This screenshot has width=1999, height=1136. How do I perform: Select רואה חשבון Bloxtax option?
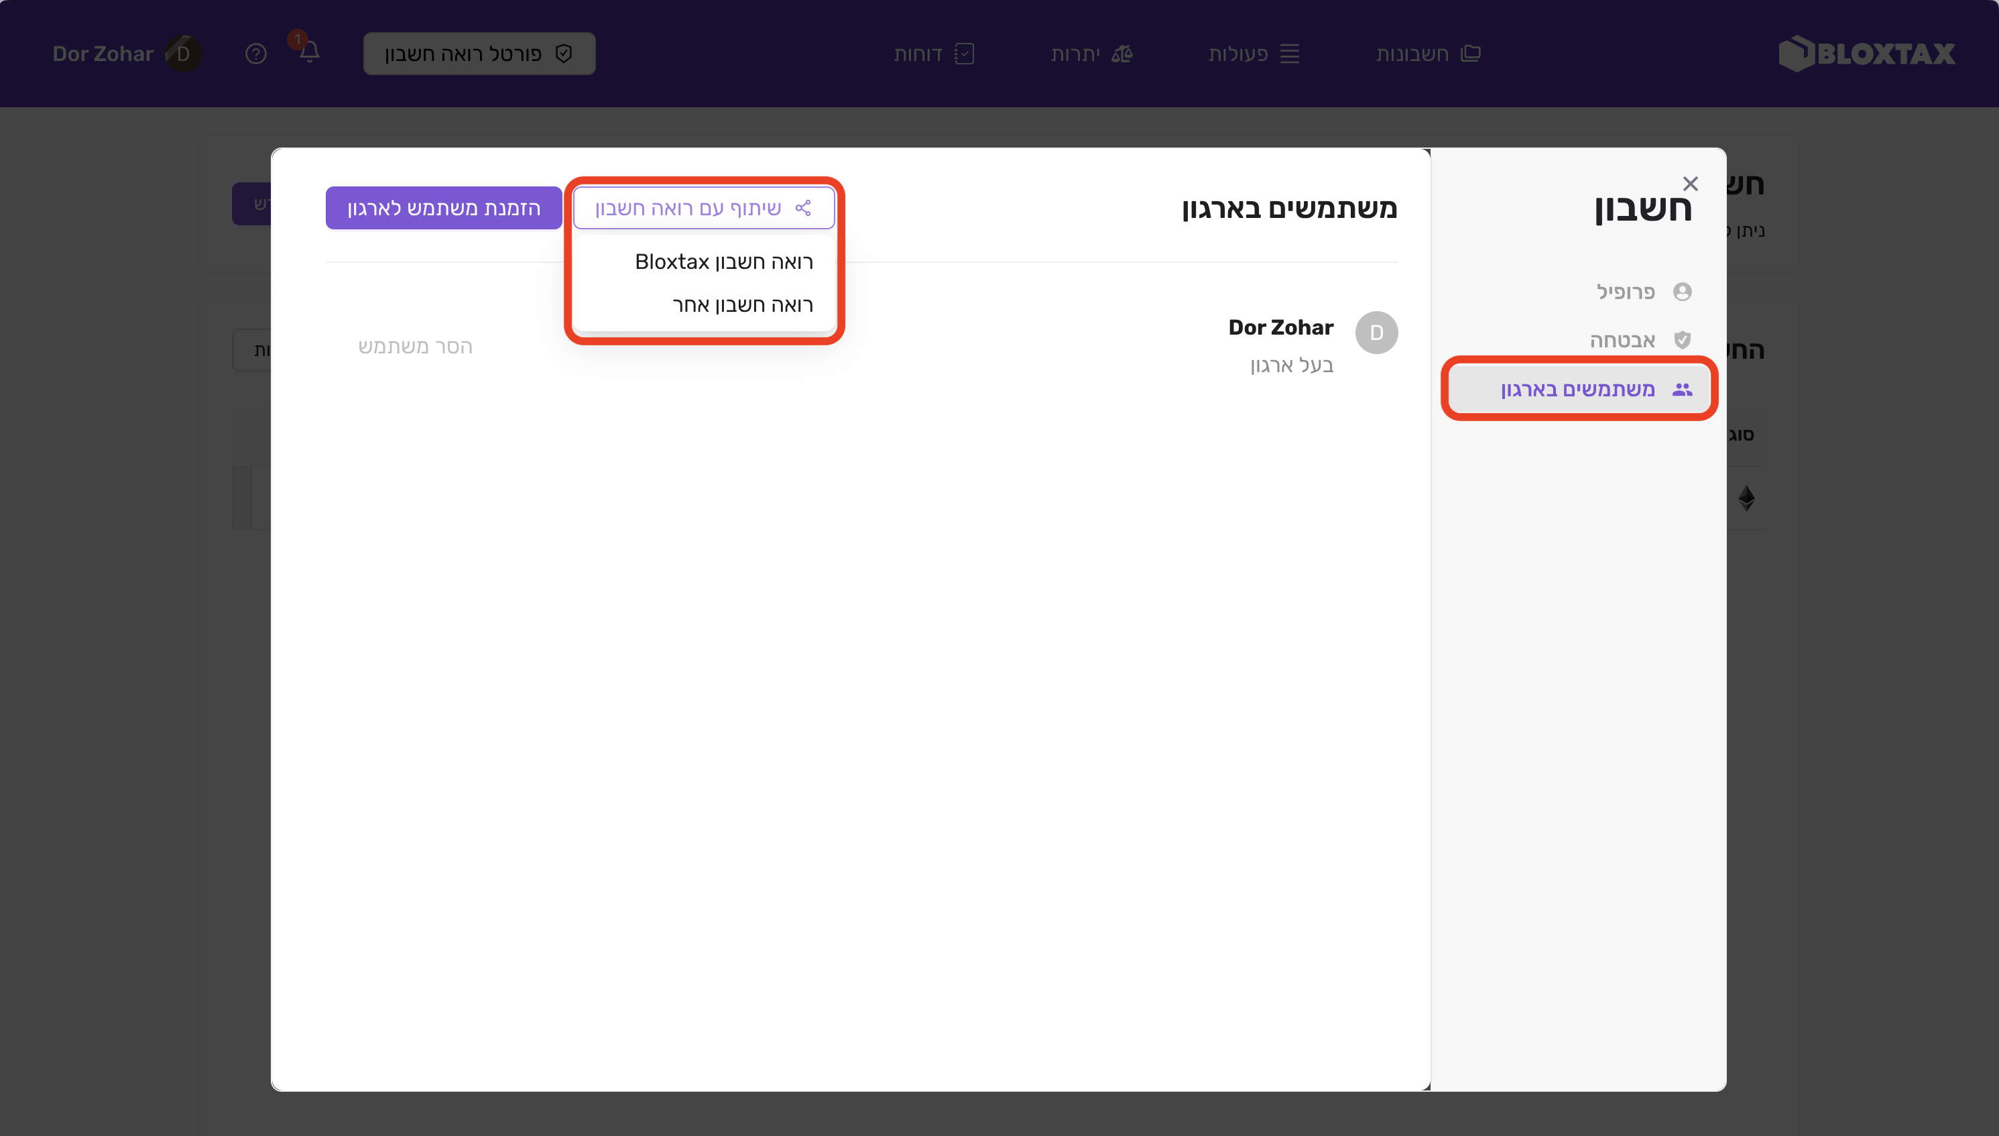tap(723, 262)
